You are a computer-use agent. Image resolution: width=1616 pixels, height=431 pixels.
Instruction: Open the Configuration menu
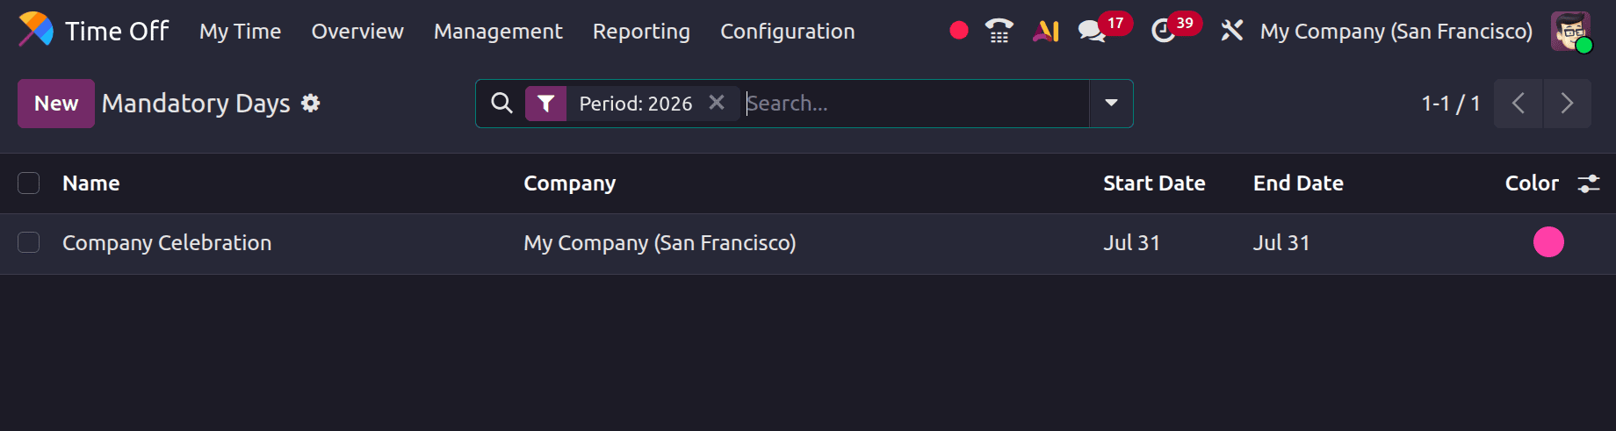tap(787, 32)
